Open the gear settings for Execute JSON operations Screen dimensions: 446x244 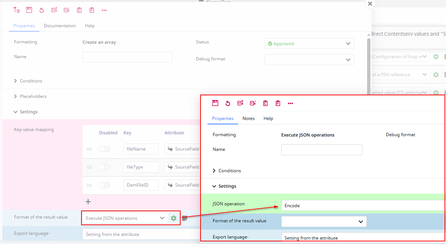coord(174,218)
